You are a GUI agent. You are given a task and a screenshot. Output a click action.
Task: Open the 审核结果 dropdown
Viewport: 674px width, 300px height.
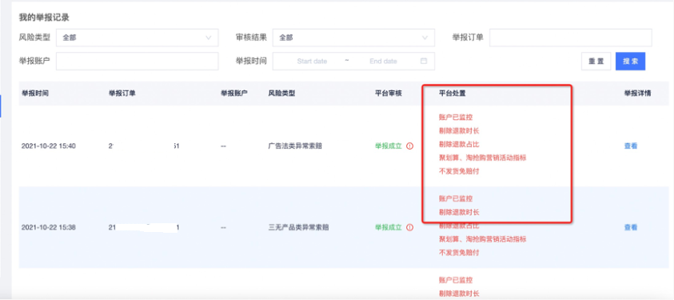pyautogui.click(x=353, y=38)
